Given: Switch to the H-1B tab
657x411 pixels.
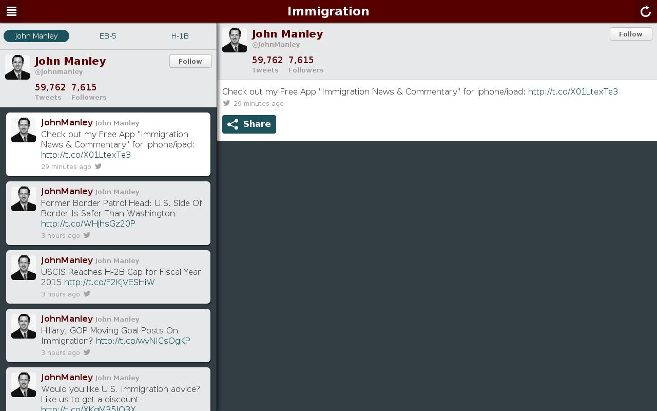Looking at the screenshot, I should (180, 36).
